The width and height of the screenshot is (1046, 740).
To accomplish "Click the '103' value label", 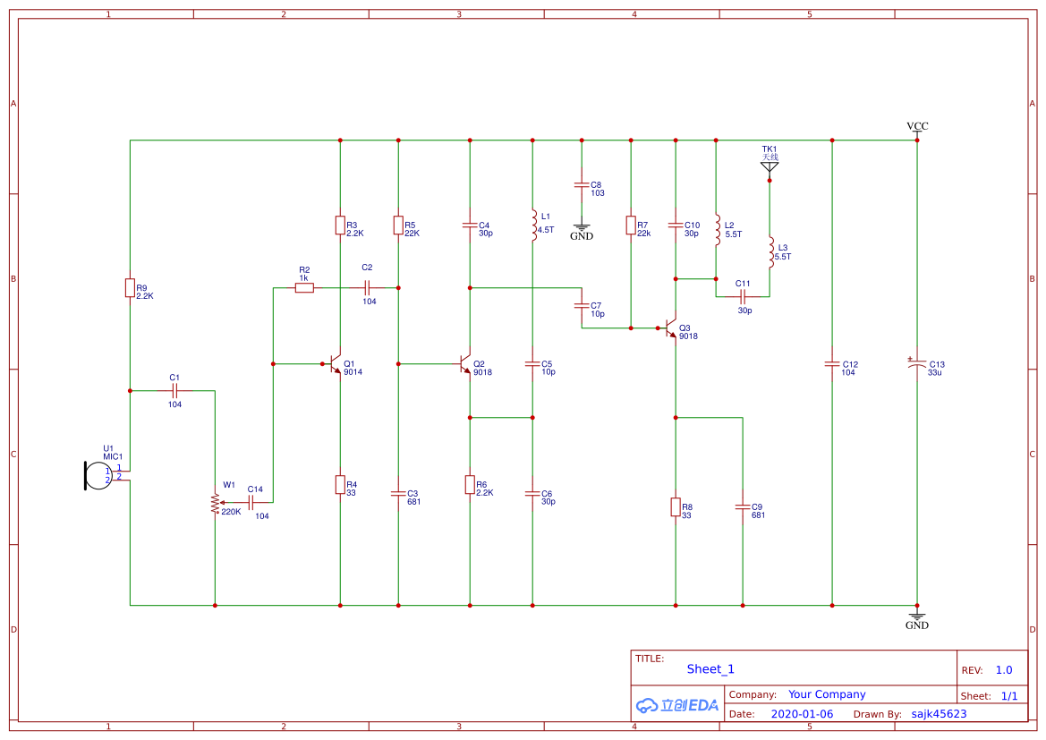I will point(598,193).
